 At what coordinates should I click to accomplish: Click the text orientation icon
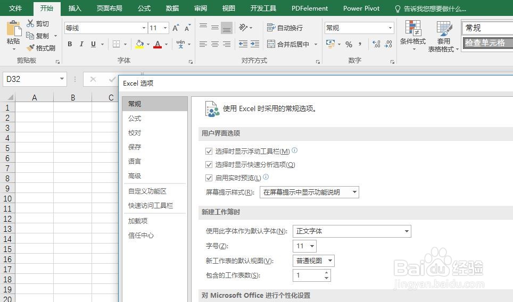click(243, 28)
